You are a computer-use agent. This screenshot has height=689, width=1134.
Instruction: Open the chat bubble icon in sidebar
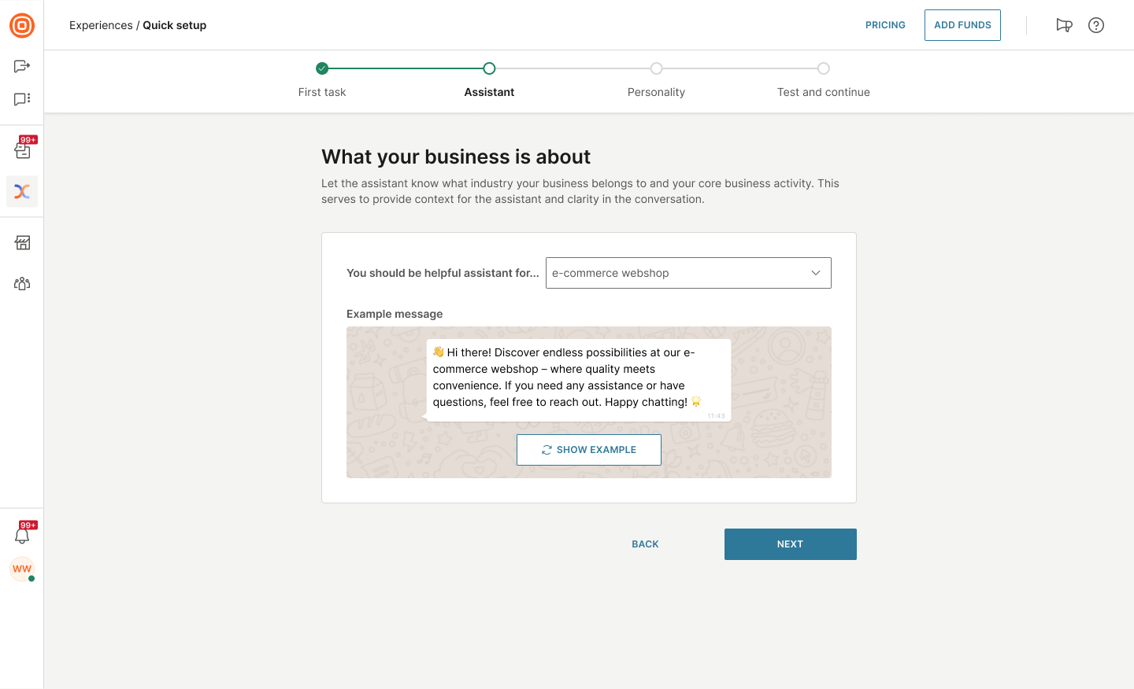(x=22, y=99)
